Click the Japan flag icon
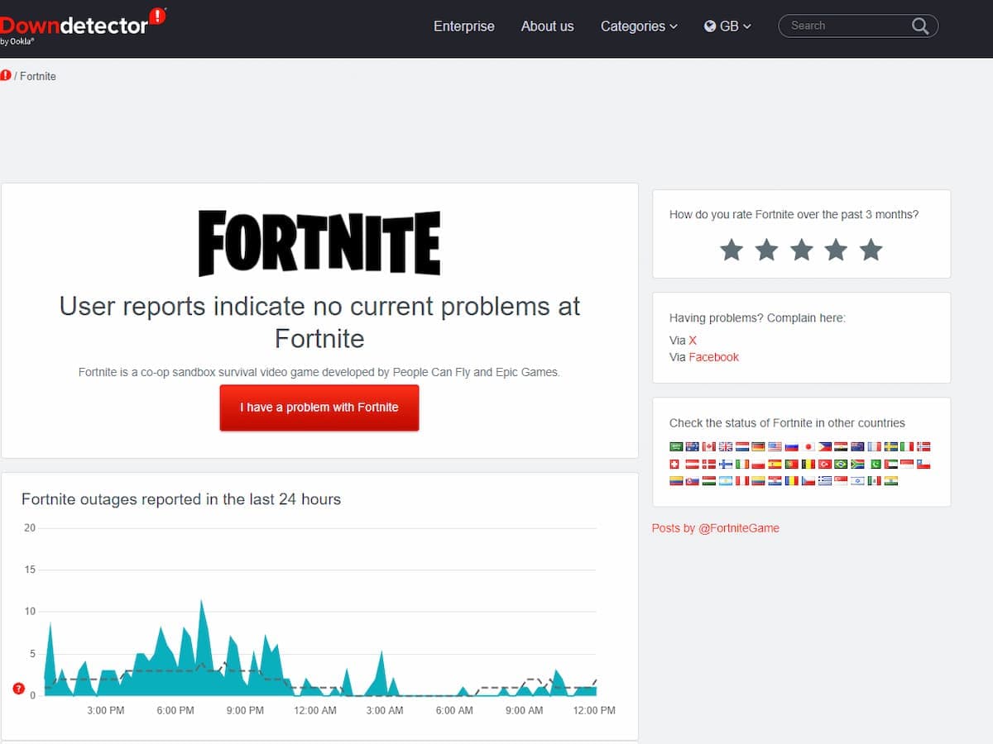Image resolution: width=993 pixels, height=744 pixels. [808, 447]
